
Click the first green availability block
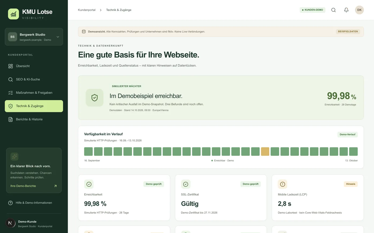88,152
